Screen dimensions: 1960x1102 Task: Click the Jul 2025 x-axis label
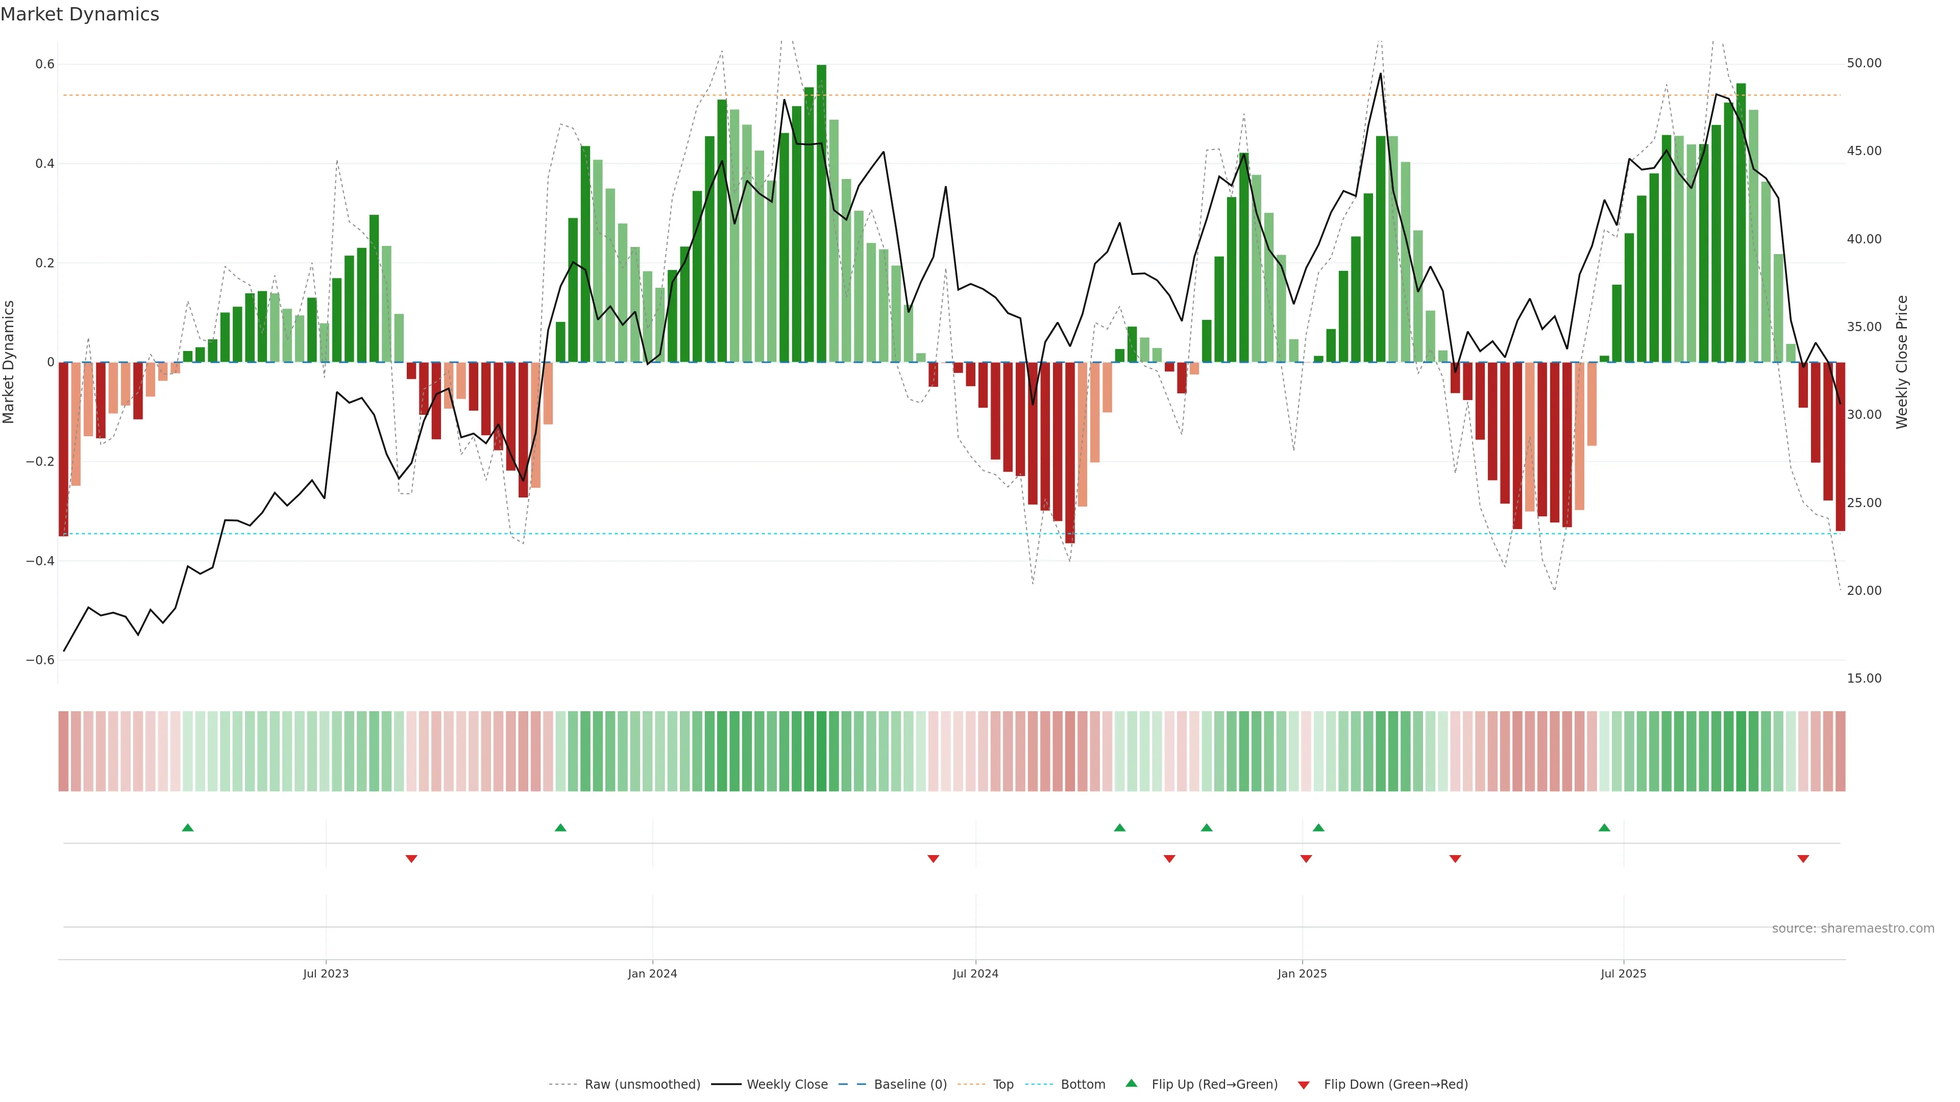(x=1623, y=973)
